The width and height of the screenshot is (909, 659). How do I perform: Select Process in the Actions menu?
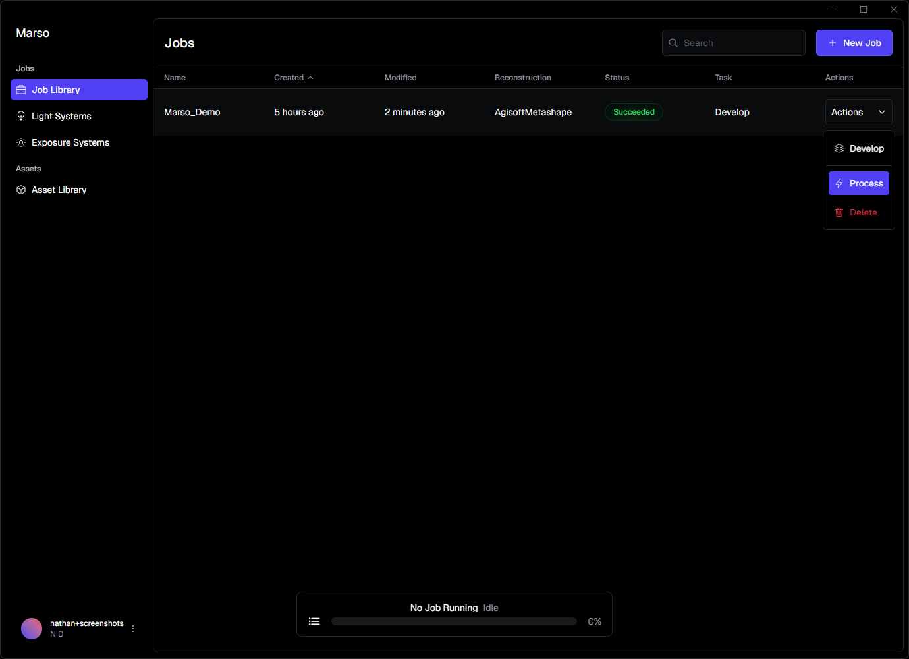point(859,183)
